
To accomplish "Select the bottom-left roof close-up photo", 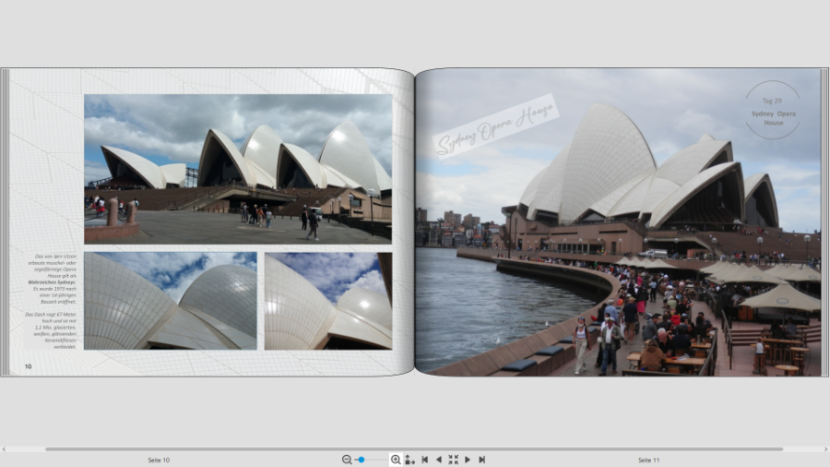I will (x=171, y=301).
